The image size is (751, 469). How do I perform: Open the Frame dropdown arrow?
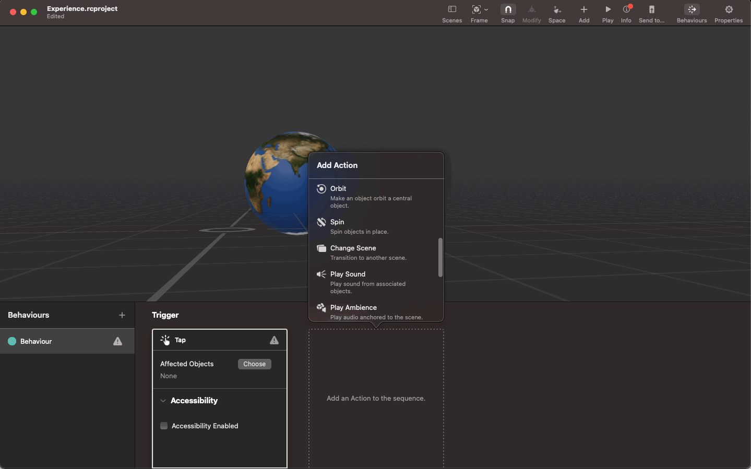pyautogui.click(x=486, y=9)
